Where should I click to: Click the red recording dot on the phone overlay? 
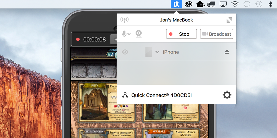[78, 39]
